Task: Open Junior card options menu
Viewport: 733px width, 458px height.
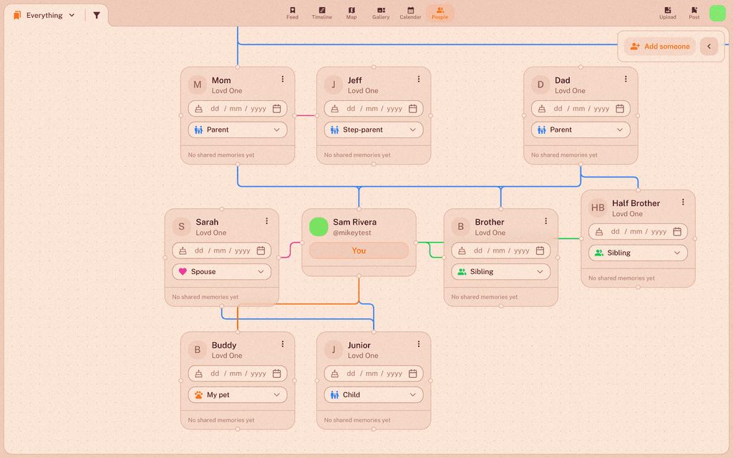Action: (x=419, y=344)
